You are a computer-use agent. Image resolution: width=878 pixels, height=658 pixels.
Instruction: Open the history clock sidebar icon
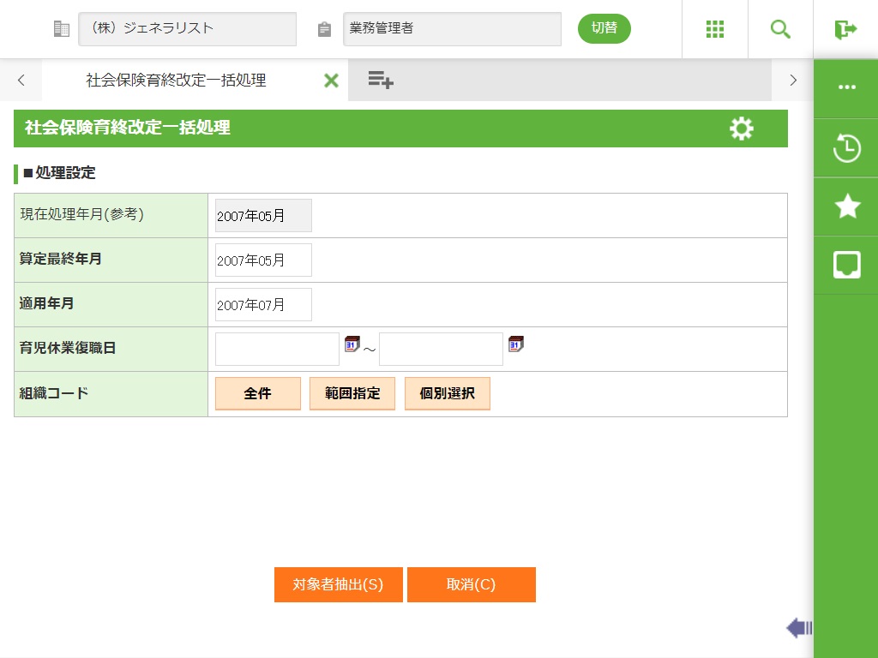(x=846, y=148)
